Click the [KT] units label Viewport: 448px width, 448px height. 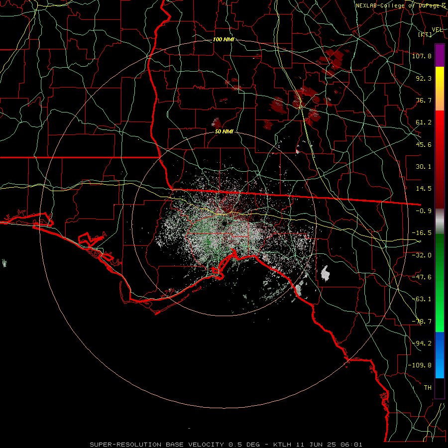425,34
